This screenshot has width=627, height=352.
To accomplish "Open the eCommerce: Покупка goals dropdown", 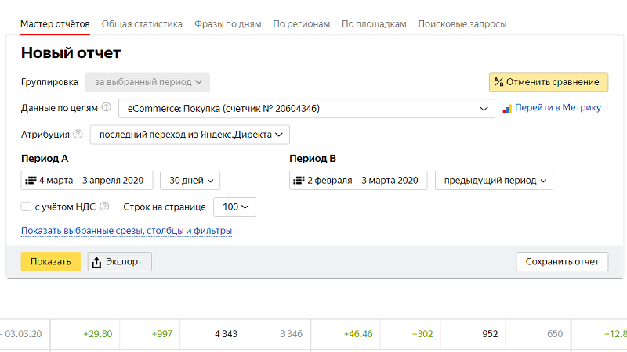I will click(306, 109).
